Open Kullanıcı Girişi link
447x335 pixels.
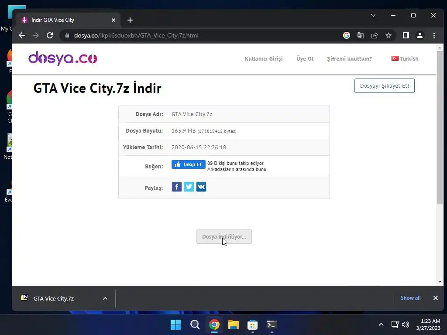click(x=264, y=59)
